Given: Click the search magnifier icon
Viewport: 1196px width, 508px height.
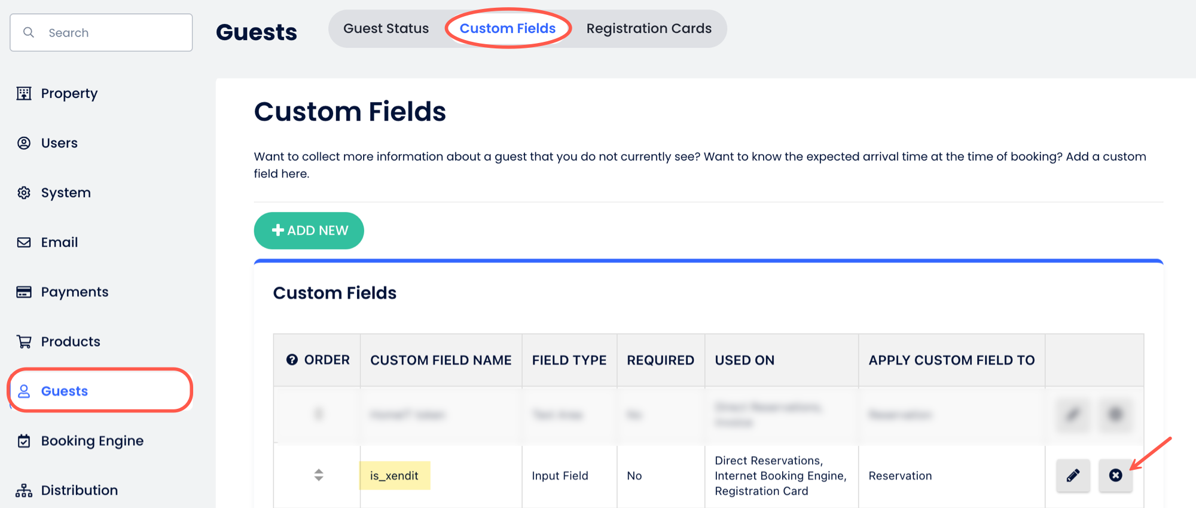Looking at the screenshot, I should [x=29, y=32].
